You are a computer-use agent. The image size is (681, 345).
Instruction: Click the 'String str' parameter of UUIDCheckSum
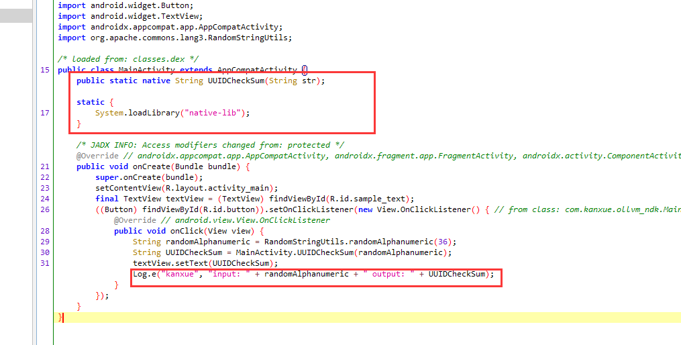(293, 81)
